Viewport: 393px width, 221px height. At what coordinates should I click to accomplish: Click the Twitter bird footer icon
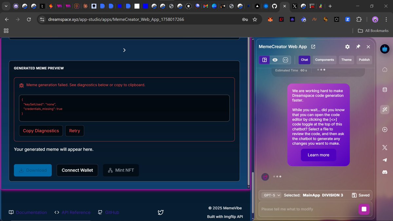click(160, 212)
